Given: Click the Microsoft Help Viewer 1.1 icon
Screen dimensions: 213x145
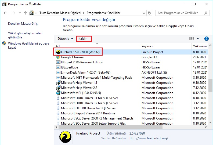Looking at the screenshot, I should (x=58, y=82).
